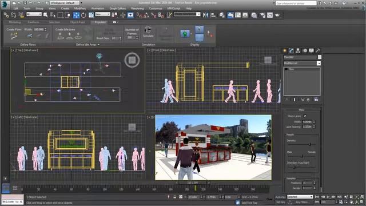Open the Select by Name tool
Viewport: 366px width, 206px height.
point(53,15)
